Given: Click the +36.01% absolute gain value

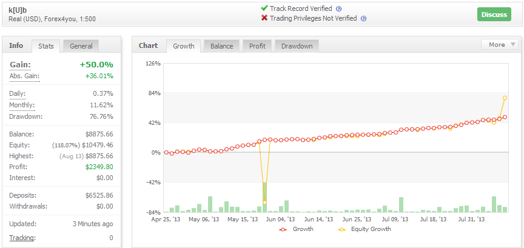Looking at the screenshot, I should (99, 76).
